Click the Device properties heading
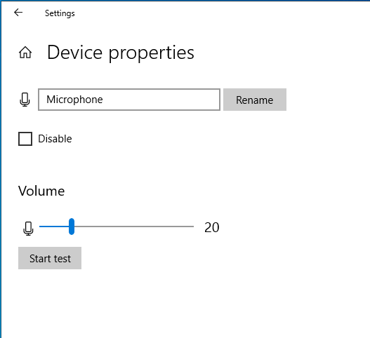370x338 pixels. coord(121,53)
